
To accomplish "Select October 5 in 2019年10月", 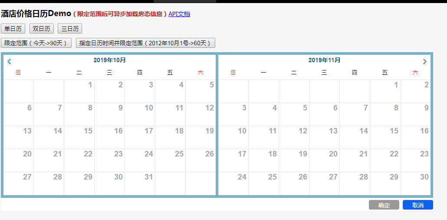I will coord(200,91).
